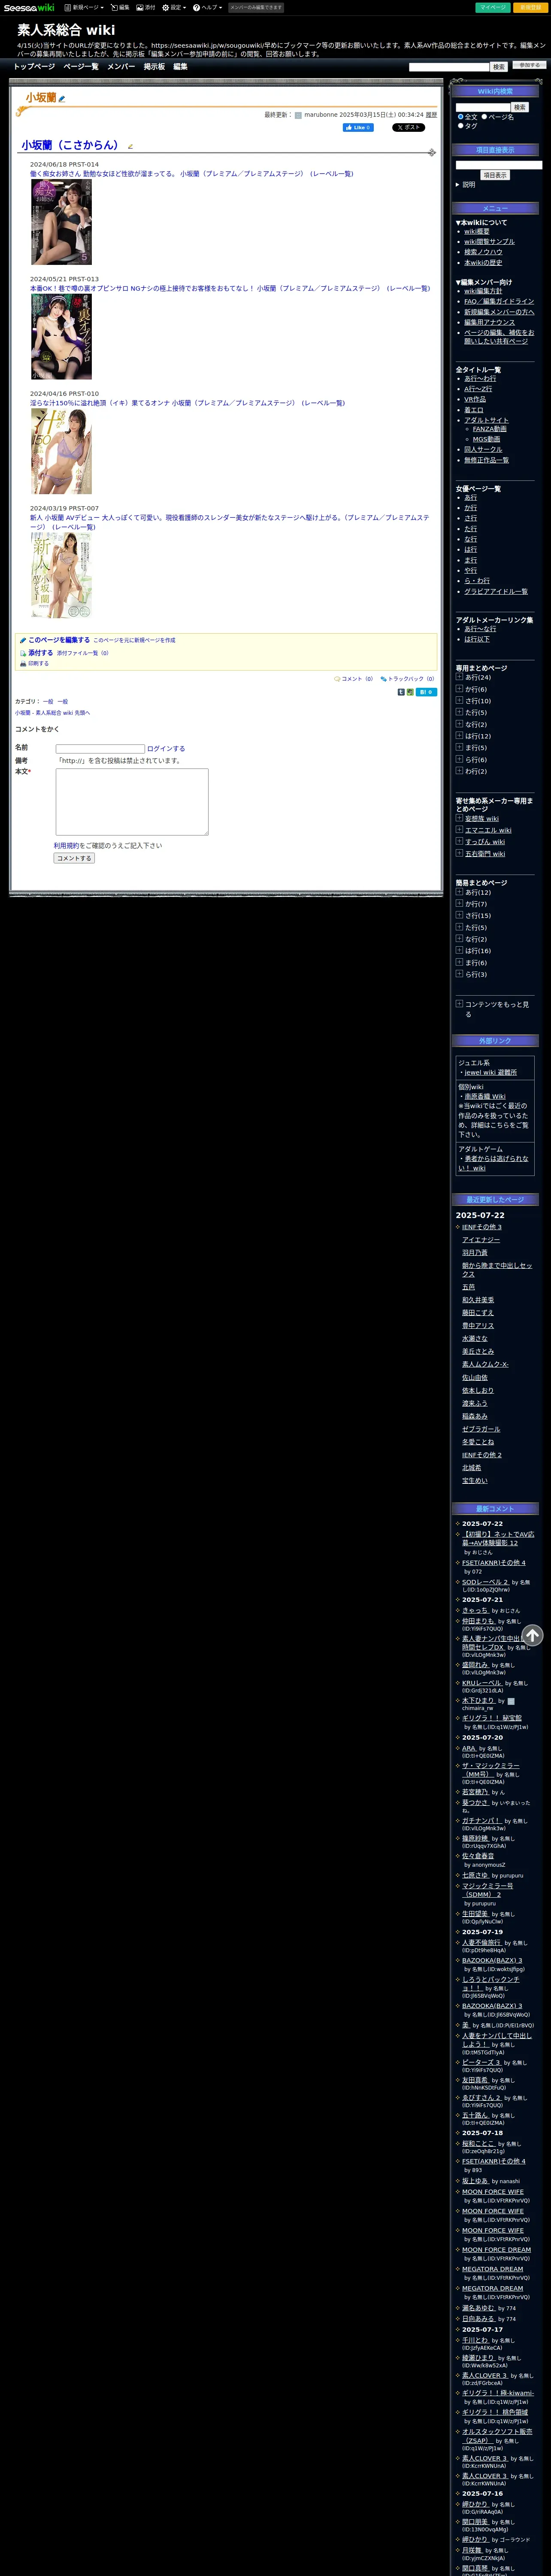
Task: Click the Evernote share icon beside Tumblr
Action: coord(410,692)
